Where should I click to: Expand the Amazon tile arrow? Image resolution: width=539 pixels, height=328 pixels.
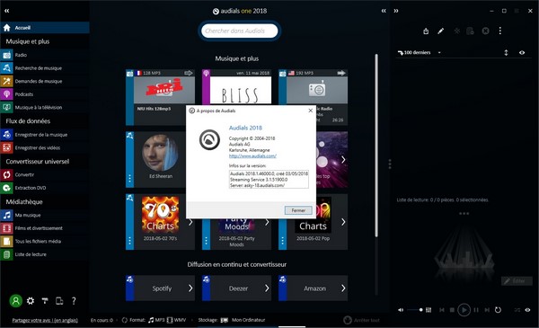tap(343, 288)
